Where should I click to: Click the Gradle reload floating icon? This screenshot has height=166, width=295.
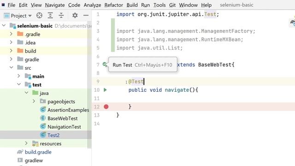coord(292,23)
